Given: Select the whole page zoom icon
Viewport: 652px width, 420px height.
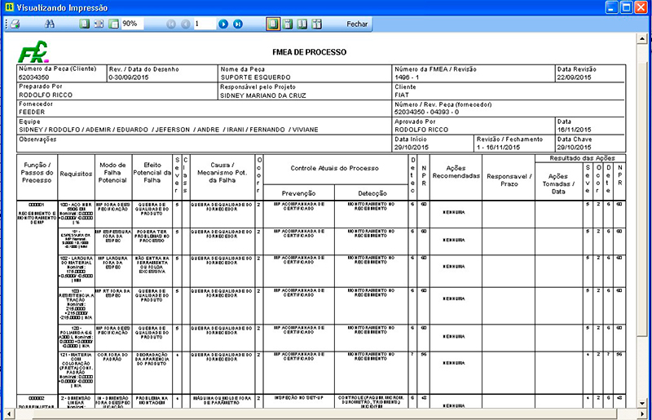Looking at the screenshot, I should pos(85,24).
